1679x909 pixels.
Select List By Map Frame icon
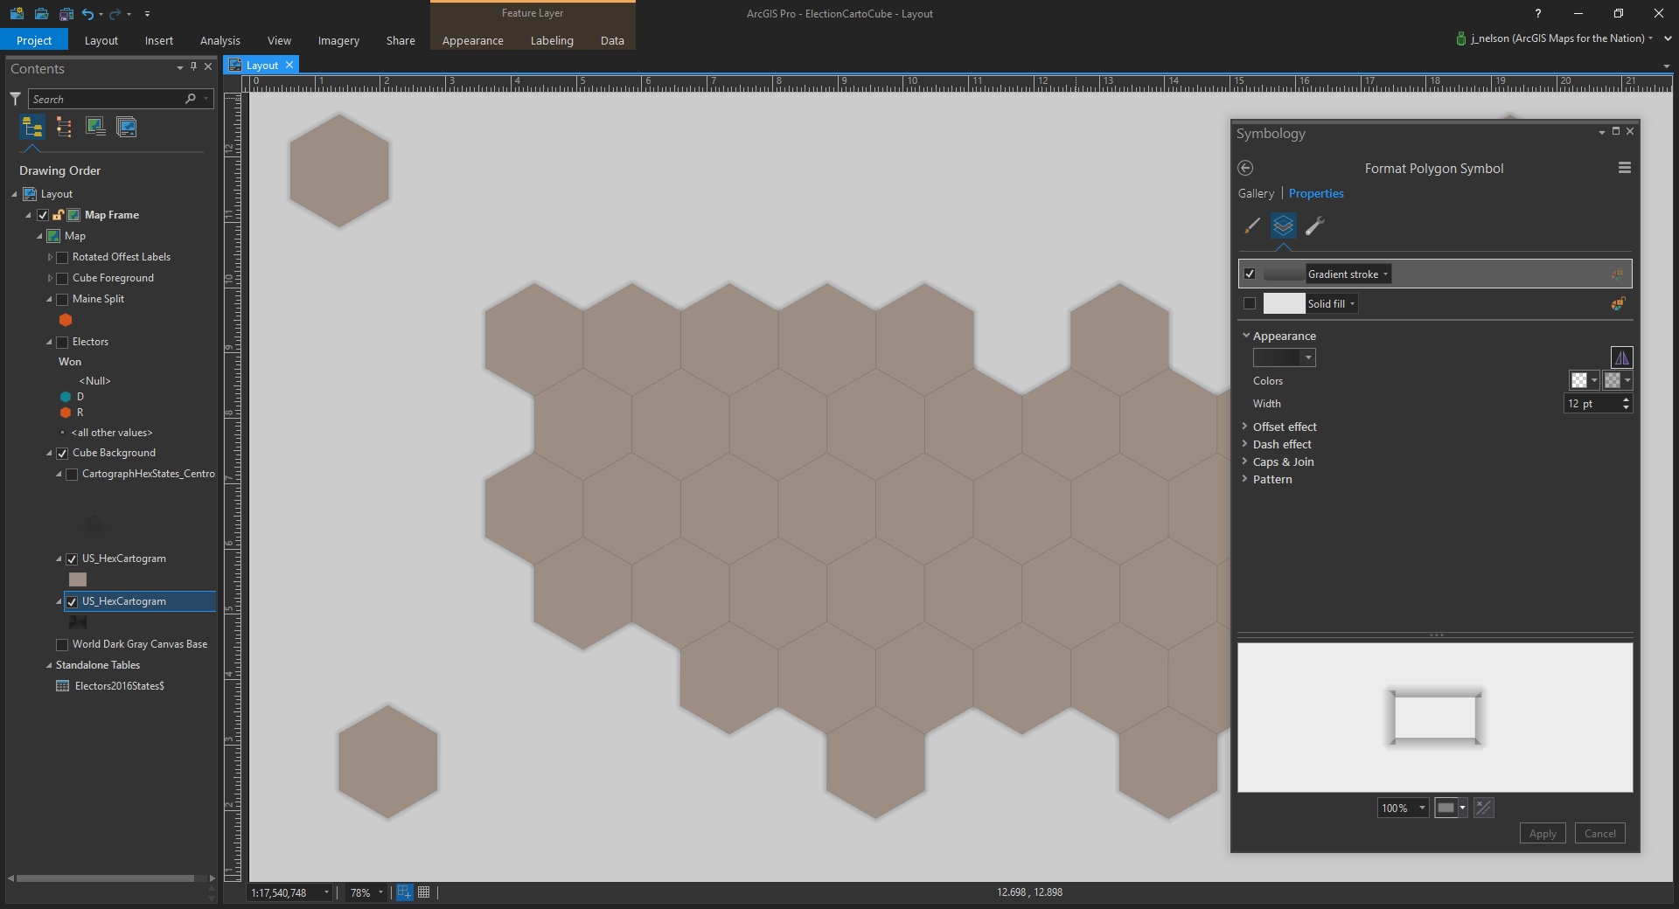(x=95, y=127)
